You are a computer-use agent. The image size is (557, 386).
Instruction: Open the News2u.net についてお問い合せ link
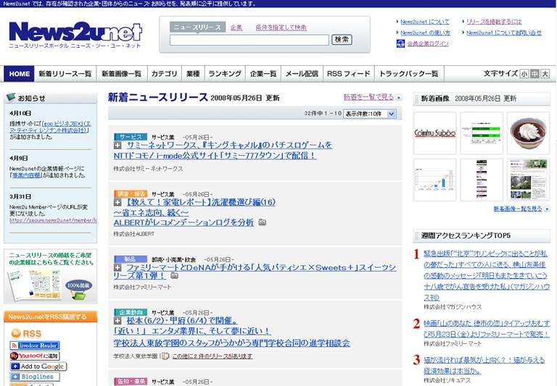504,33
